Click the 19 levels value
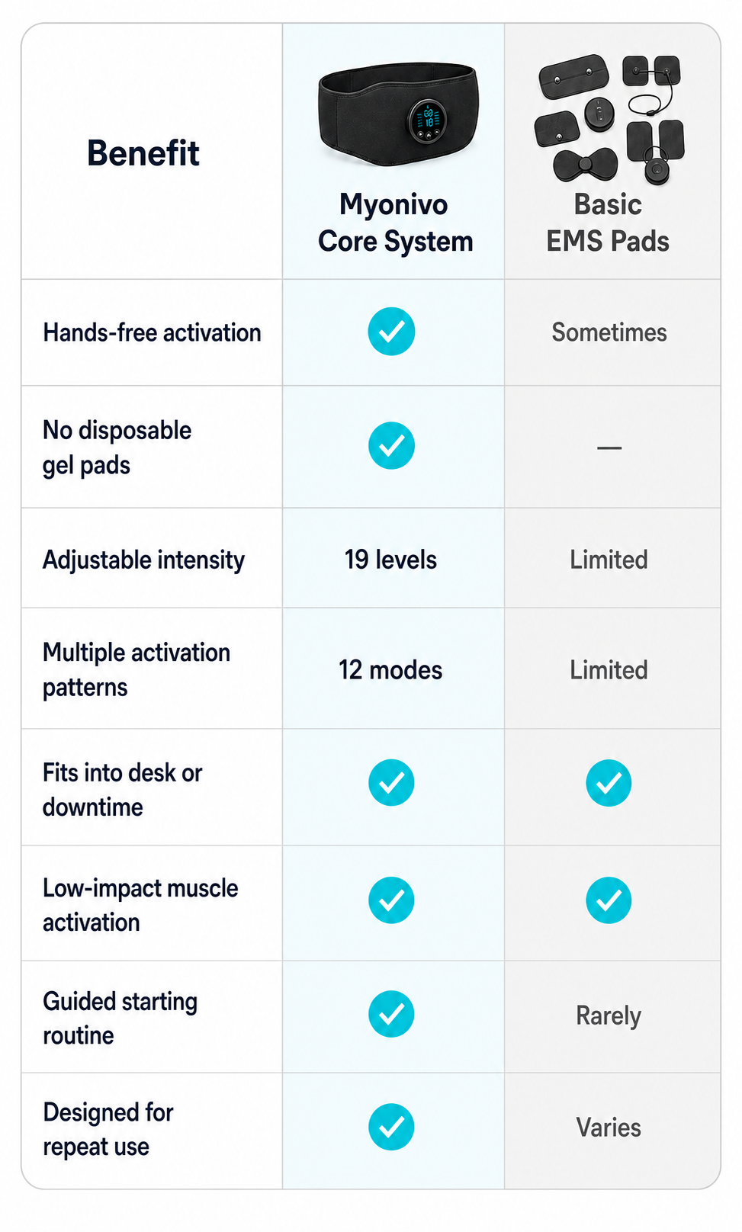Viewport: 742px width, 1232px height. (390, 560)
